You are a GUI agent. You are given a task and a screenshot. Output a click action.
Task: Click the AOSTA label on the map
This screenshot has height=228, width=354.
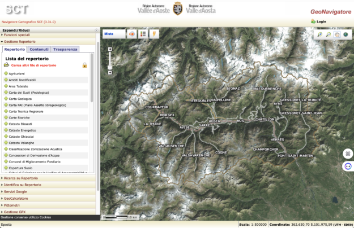pos(214,121)
